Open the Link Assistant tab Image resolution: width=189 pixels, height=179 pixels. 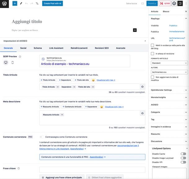(x=56, y=48)
